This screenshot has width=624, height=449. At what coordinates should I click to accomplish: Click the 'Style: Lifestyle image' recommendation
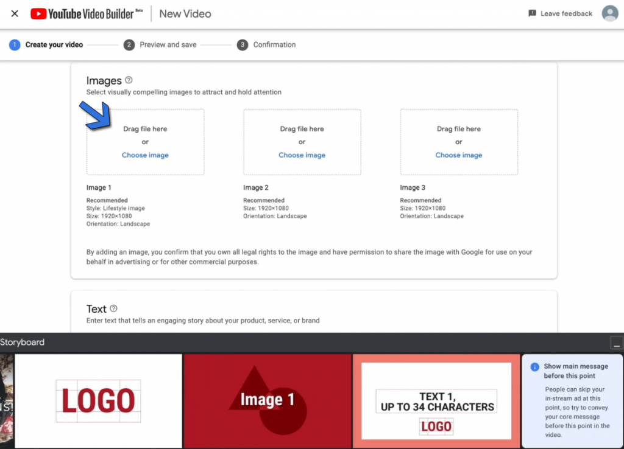115,208
